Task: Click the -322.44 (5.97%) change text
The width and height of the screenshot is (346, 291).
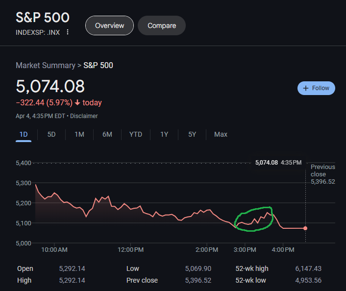Action: [x=44, y=102]
